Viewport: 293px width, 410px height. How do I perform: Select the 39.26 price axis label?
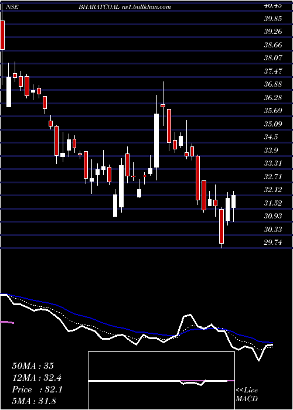click(x=273, y=32)
